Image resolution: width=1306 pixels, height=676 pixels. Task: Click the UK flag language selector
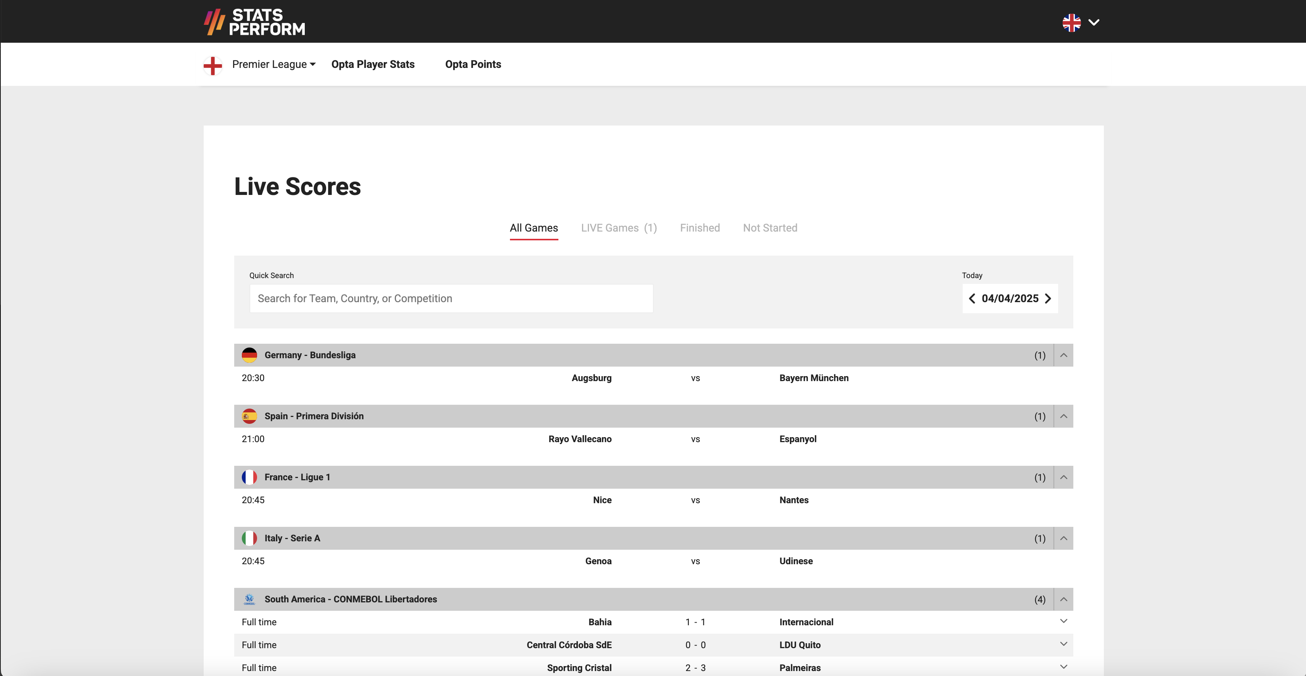pos(1072,22)
